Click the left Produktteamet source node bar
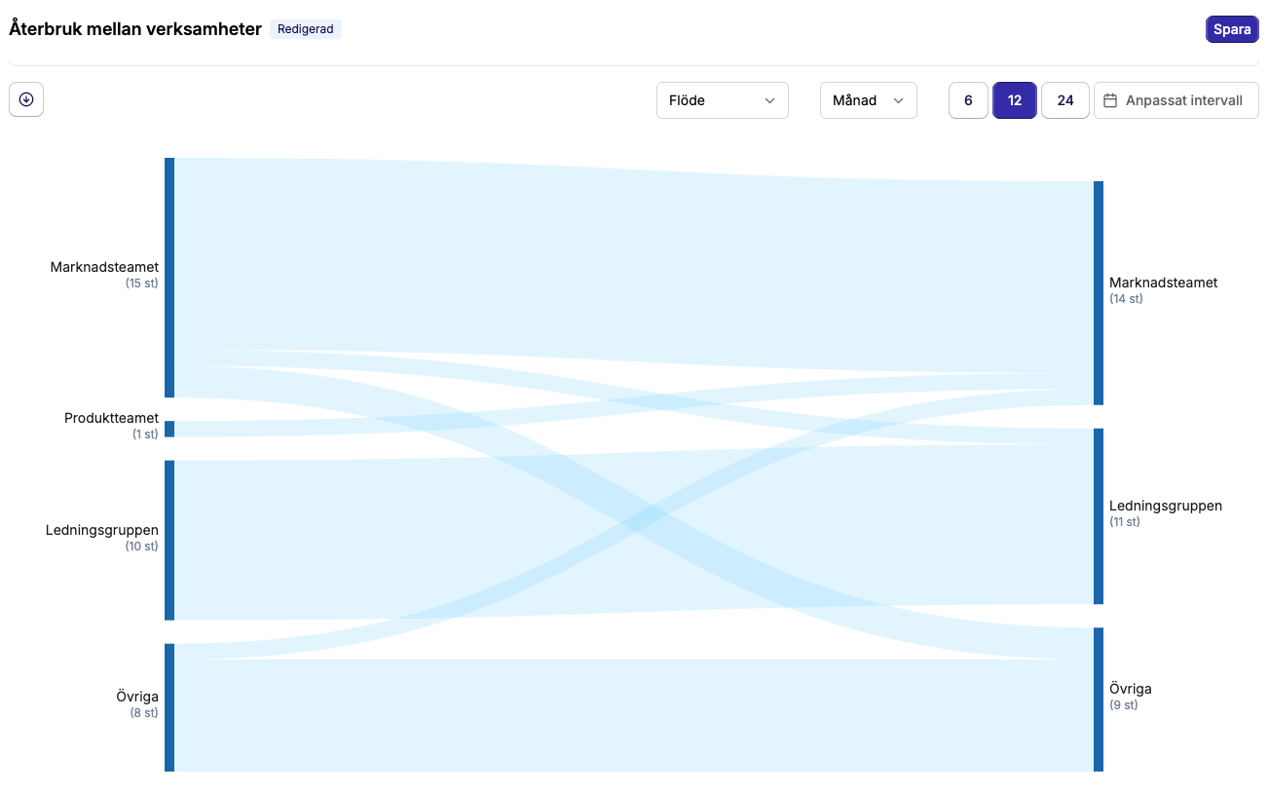1269x793 pixels. 169,429
